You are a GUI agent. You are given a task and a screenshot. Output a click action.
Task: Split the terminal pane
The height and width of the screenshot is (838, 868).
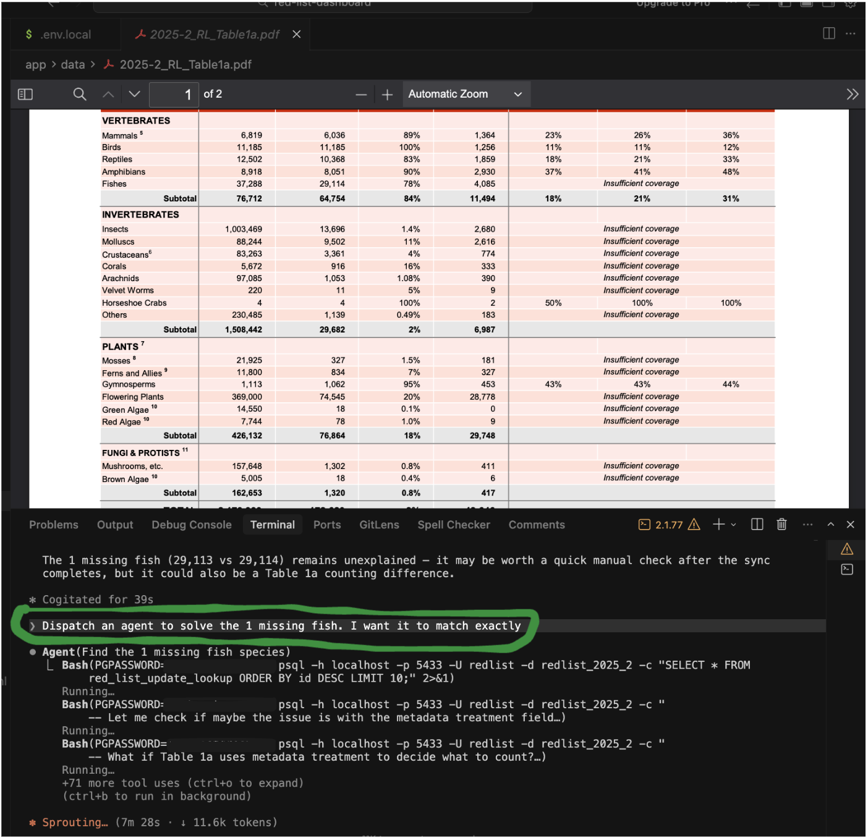pyautogui.click(x=757, y=525)
